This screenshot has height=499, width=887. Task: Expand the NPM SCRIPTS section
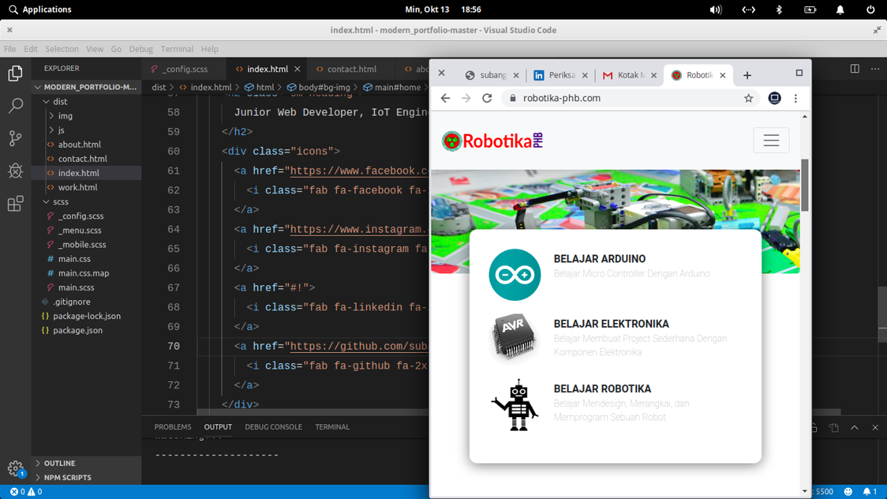87,478
